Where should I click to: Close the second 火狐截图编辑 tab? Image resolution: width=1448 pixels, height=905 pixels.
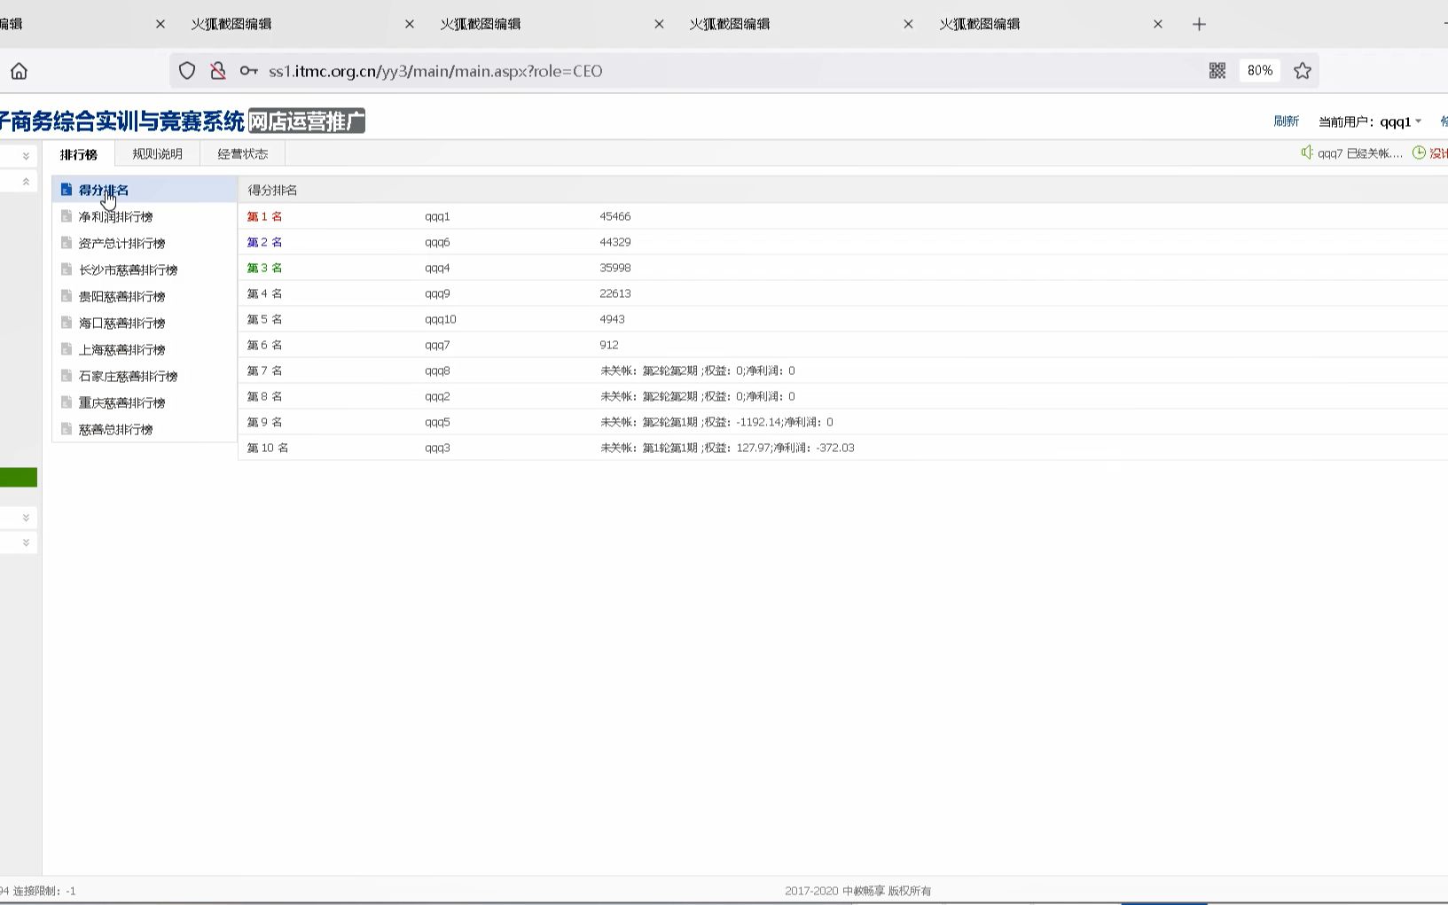pos(410,24)
